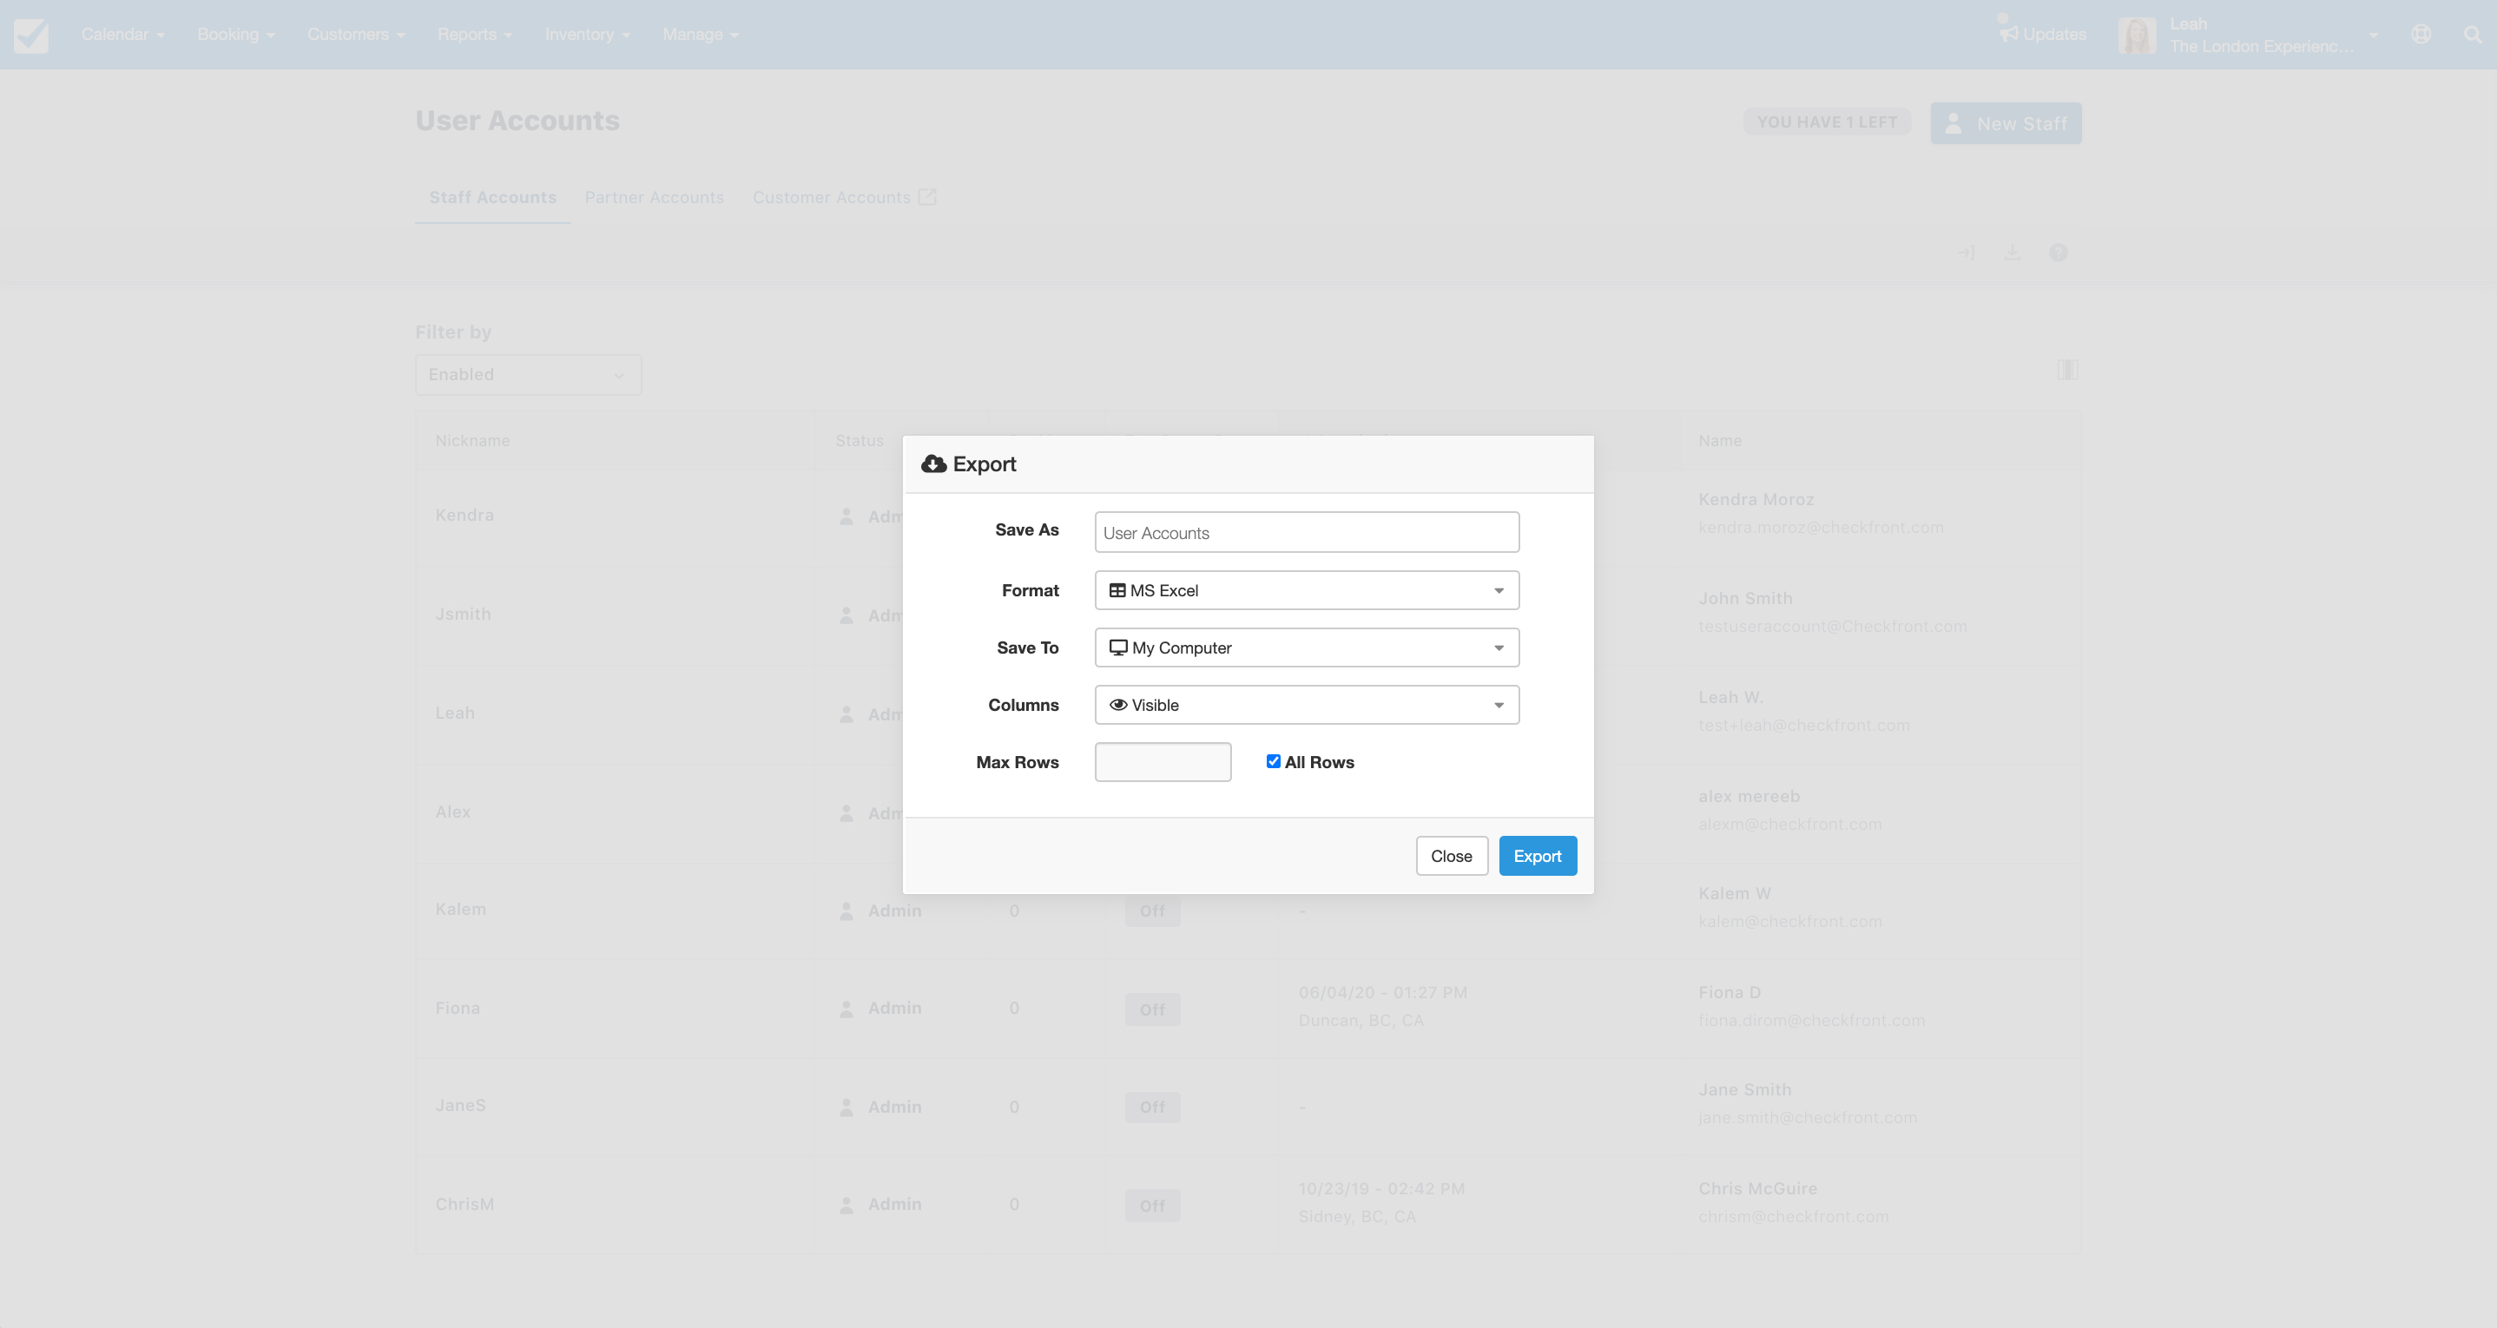The width and height of the screenshot is (2497, 1328).
Task: Click the blue Export button in the dialog
Action: [x=1538, y=856]
